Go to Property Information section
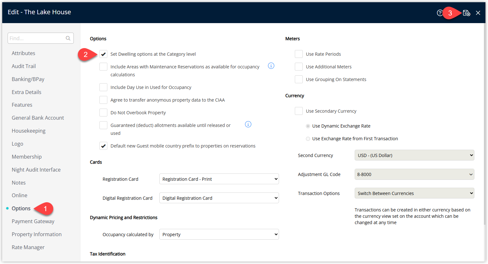The height and width of the screenshot is (264, 488). click(x=37, y=234)
